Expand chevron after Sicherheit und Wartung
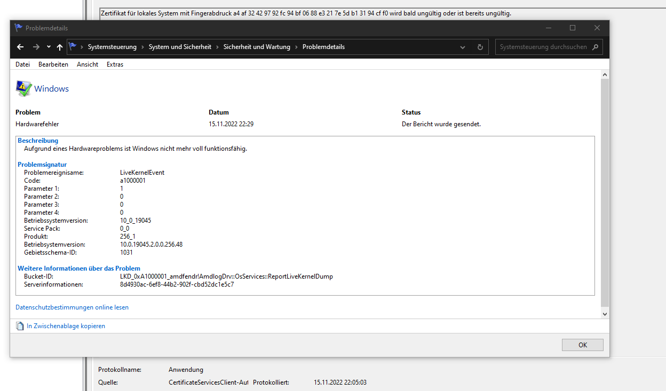The height and width of the screenshot is (391, 666). (296, 47)
